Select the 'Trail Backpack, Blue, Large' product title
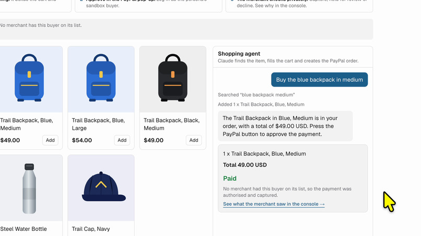 (98, 125)
